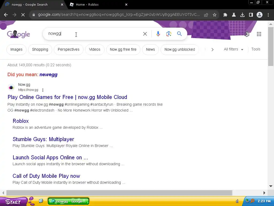
Task: Click into the Google search input field
Action: pos(94,34)
